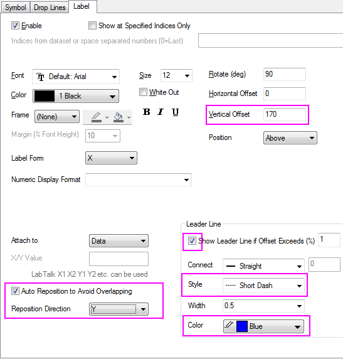Viewport: 343px width, 359px height.
Task: Open leader line Color dropdown showing Blue
Action: [x=263, y=326]
